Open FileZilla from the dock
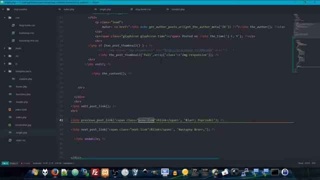The width and height of the screenshot is (320, 180). pos(95,172)
